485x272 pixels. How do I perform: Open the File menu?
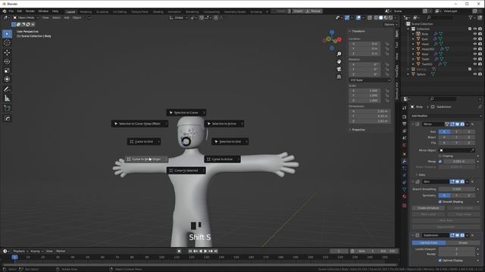coord(11,11)
